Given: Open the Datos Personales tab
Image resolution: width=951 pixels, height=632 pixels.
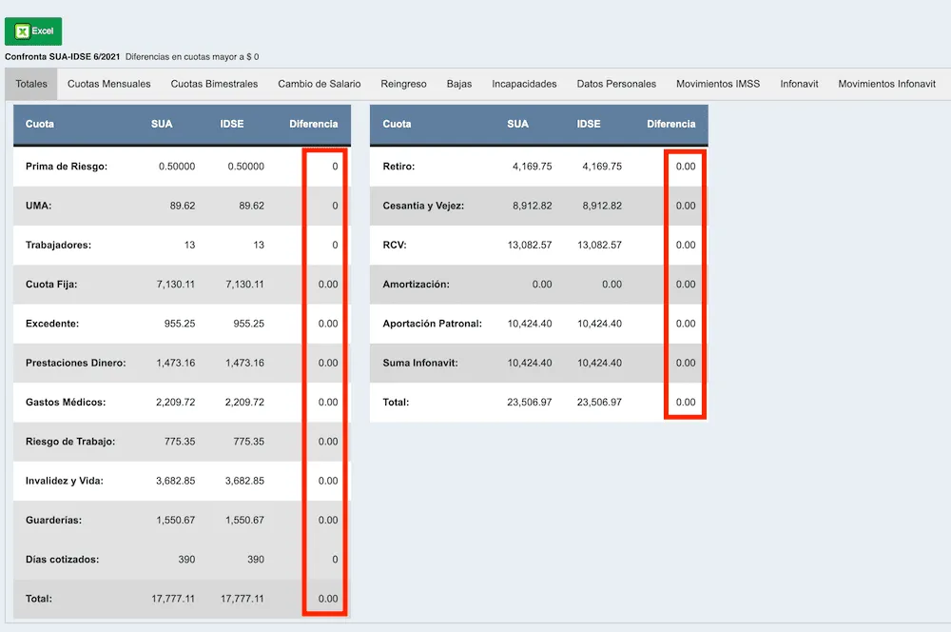Looking at the screenshot, I should [616, 84].
